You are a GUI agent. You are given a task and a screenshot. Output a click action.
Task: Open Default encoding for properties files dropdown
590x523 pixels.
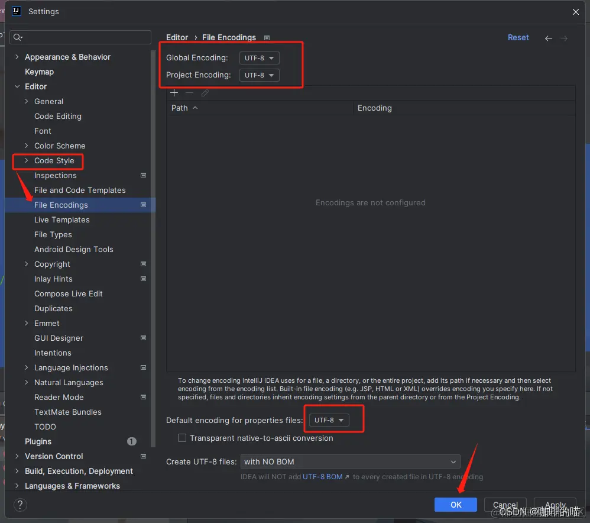(329, 420)
